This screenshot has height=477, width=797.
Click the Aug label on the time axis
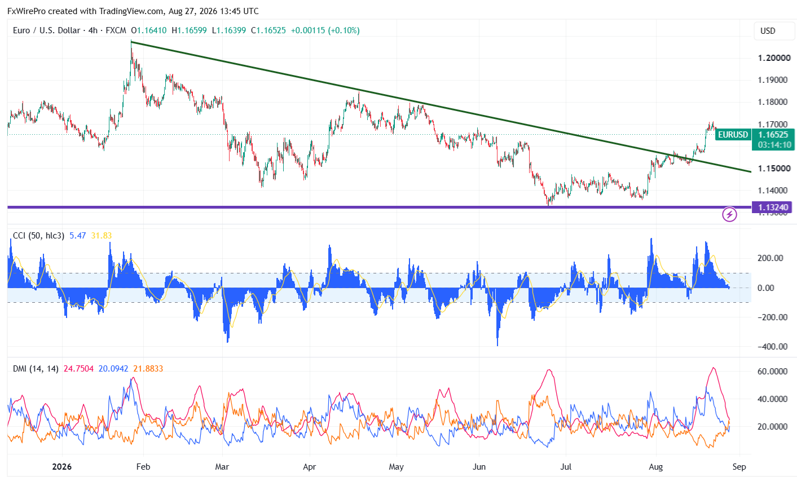(x=655, y=467)
